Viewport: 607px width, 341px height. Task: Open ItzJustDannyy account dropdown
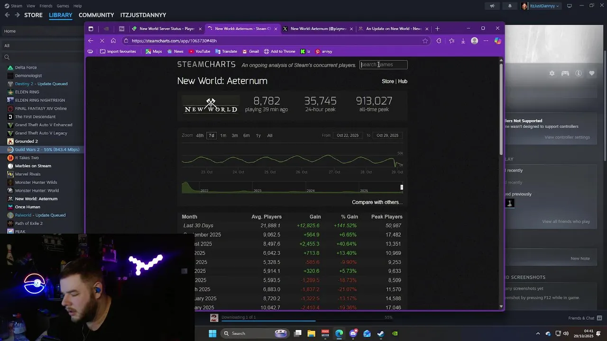coord(541,6)
